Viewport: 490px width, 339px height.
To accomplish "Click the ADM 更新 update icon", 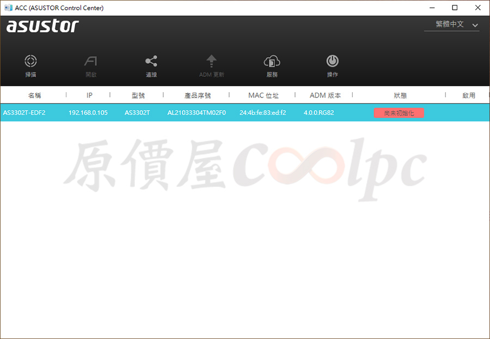I will pos(212,61).
